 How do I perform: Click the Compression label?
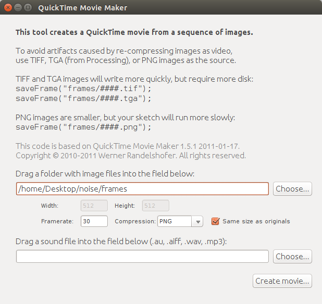(135, 221)
